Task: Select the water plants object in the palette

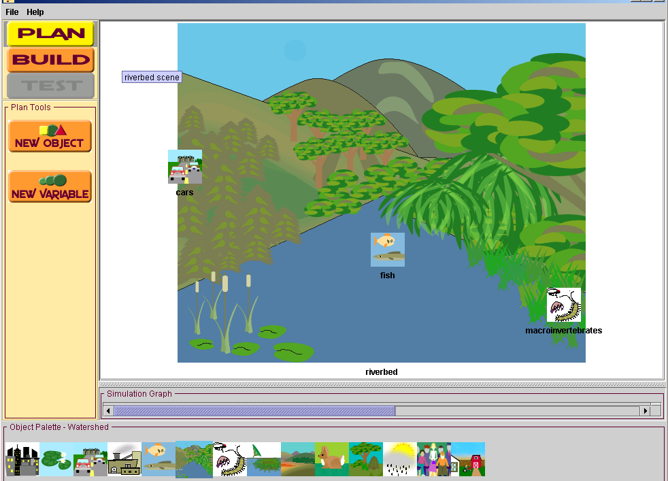Action: pos(264,459)
